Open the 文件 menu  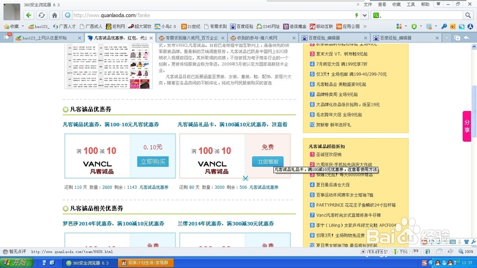click(368, 4)
